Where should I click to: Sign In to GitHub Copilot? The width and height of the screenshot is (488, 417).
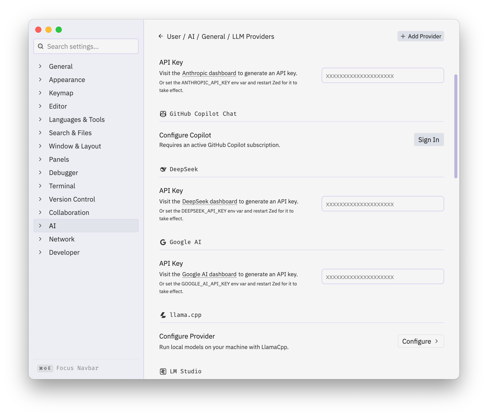tap(429, 140)
